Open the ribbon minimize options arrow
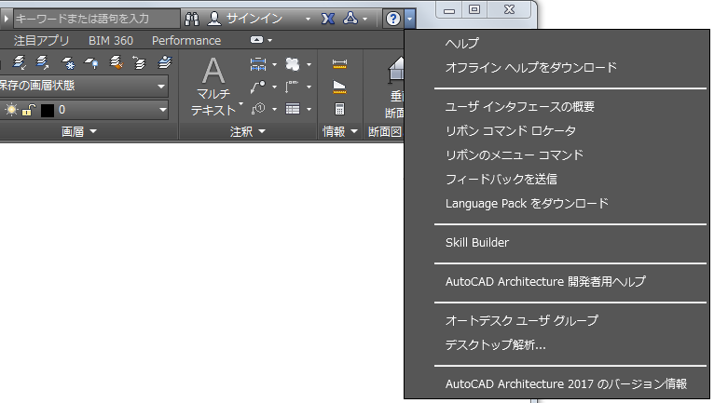Viewport: 714px width, 403px height. tap(270, 40)
